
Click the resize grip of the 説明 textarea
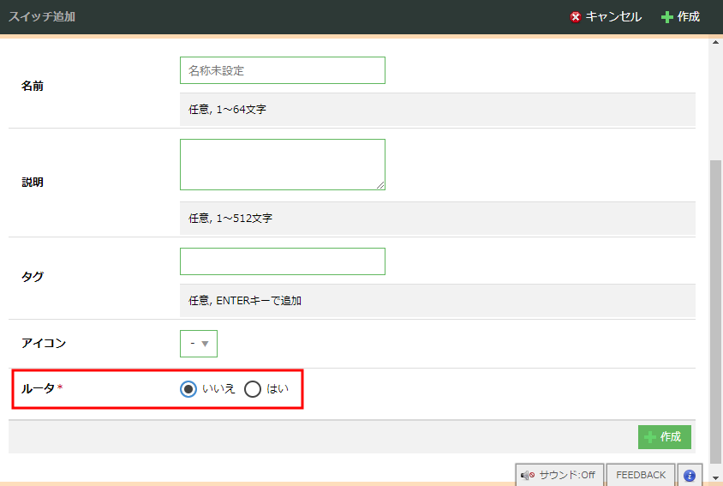point(380,185)
